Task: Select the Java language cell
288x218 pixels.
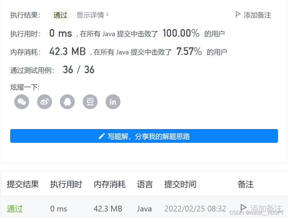Action: 144,209
